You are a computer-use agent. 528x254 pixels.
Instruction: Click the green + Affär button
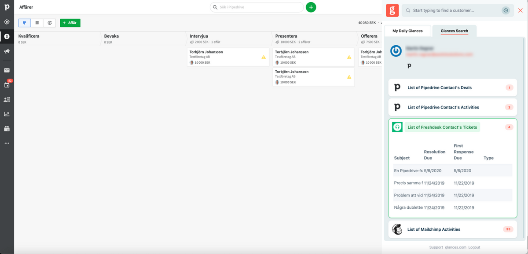click(x=70, y=23)
